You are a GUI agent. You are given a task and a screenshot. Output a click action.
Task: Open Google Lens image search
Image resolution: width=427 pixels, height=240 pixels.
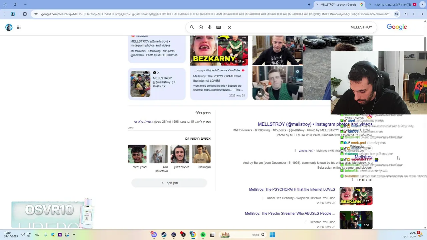click(200, 27)
